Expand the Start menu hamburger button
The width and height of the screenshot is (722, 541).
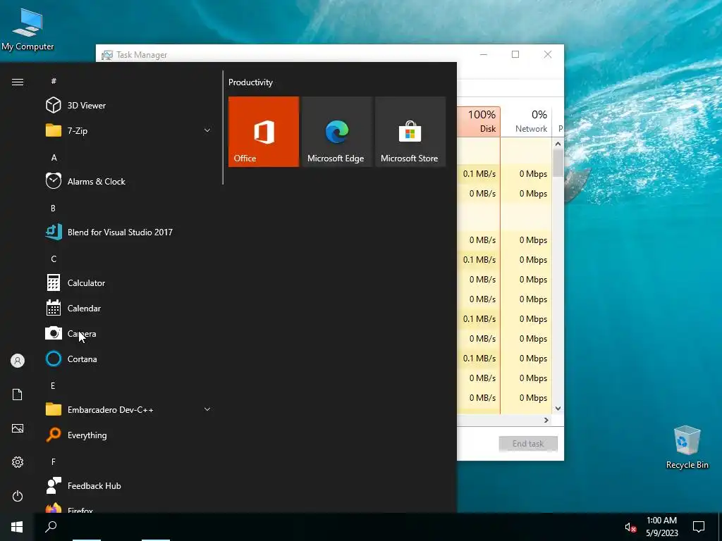tap(18, 82)
